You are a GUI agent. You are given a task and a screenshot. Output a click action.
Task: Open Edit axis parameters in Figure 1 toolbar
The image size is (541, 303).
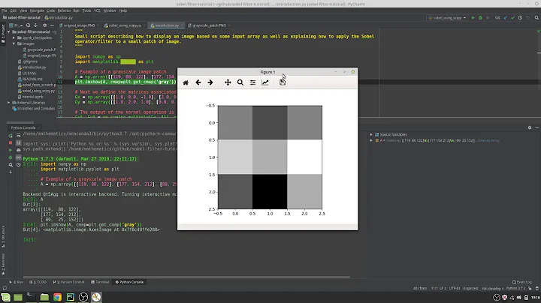265,82
